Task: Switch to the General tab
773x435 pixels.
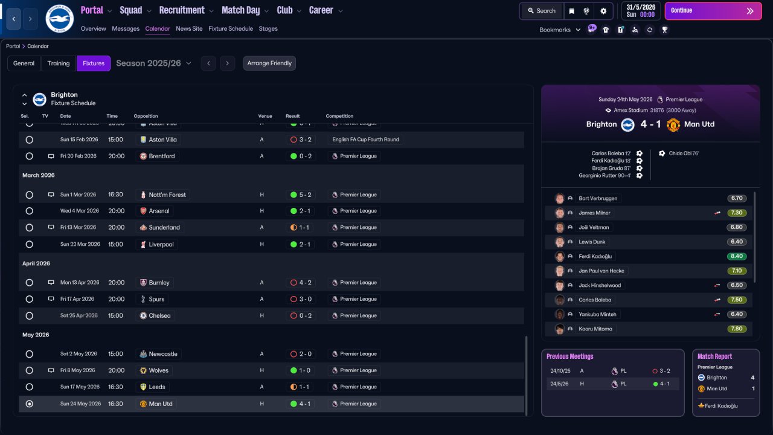Action: click(x=24, y=63)
